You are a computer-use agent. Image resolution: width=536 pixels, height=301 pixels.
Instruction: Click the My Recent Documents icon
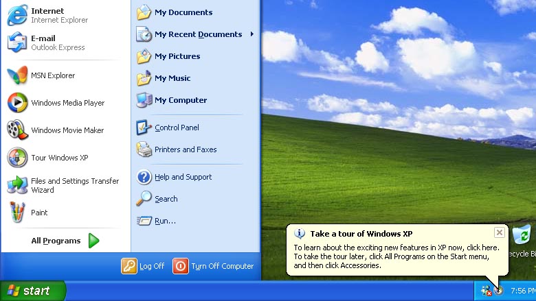point(144,34)
